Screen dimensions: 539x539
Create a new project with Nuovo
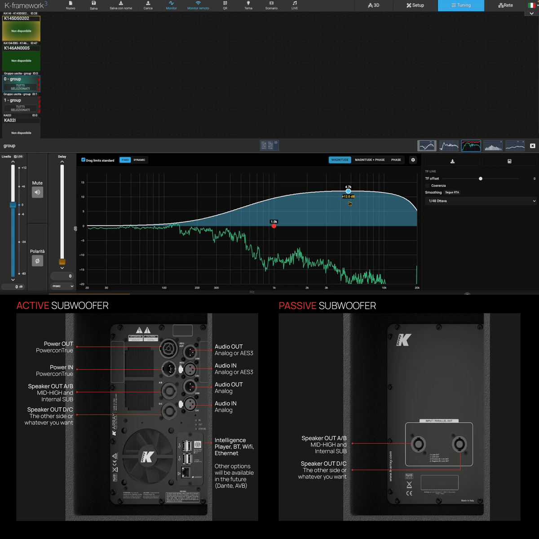tap(71, 5)
